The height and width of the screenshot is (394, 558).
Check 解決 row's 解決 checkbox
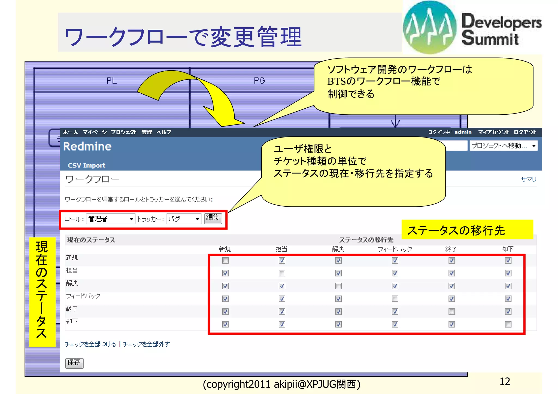(x=338, y=286)
